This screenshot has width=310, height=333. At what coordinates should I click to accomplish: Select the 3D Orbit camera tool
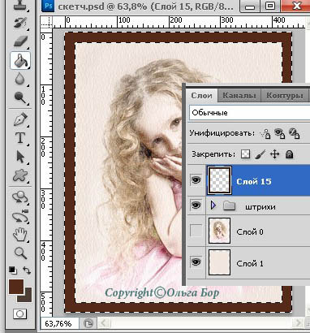[20, 216]
